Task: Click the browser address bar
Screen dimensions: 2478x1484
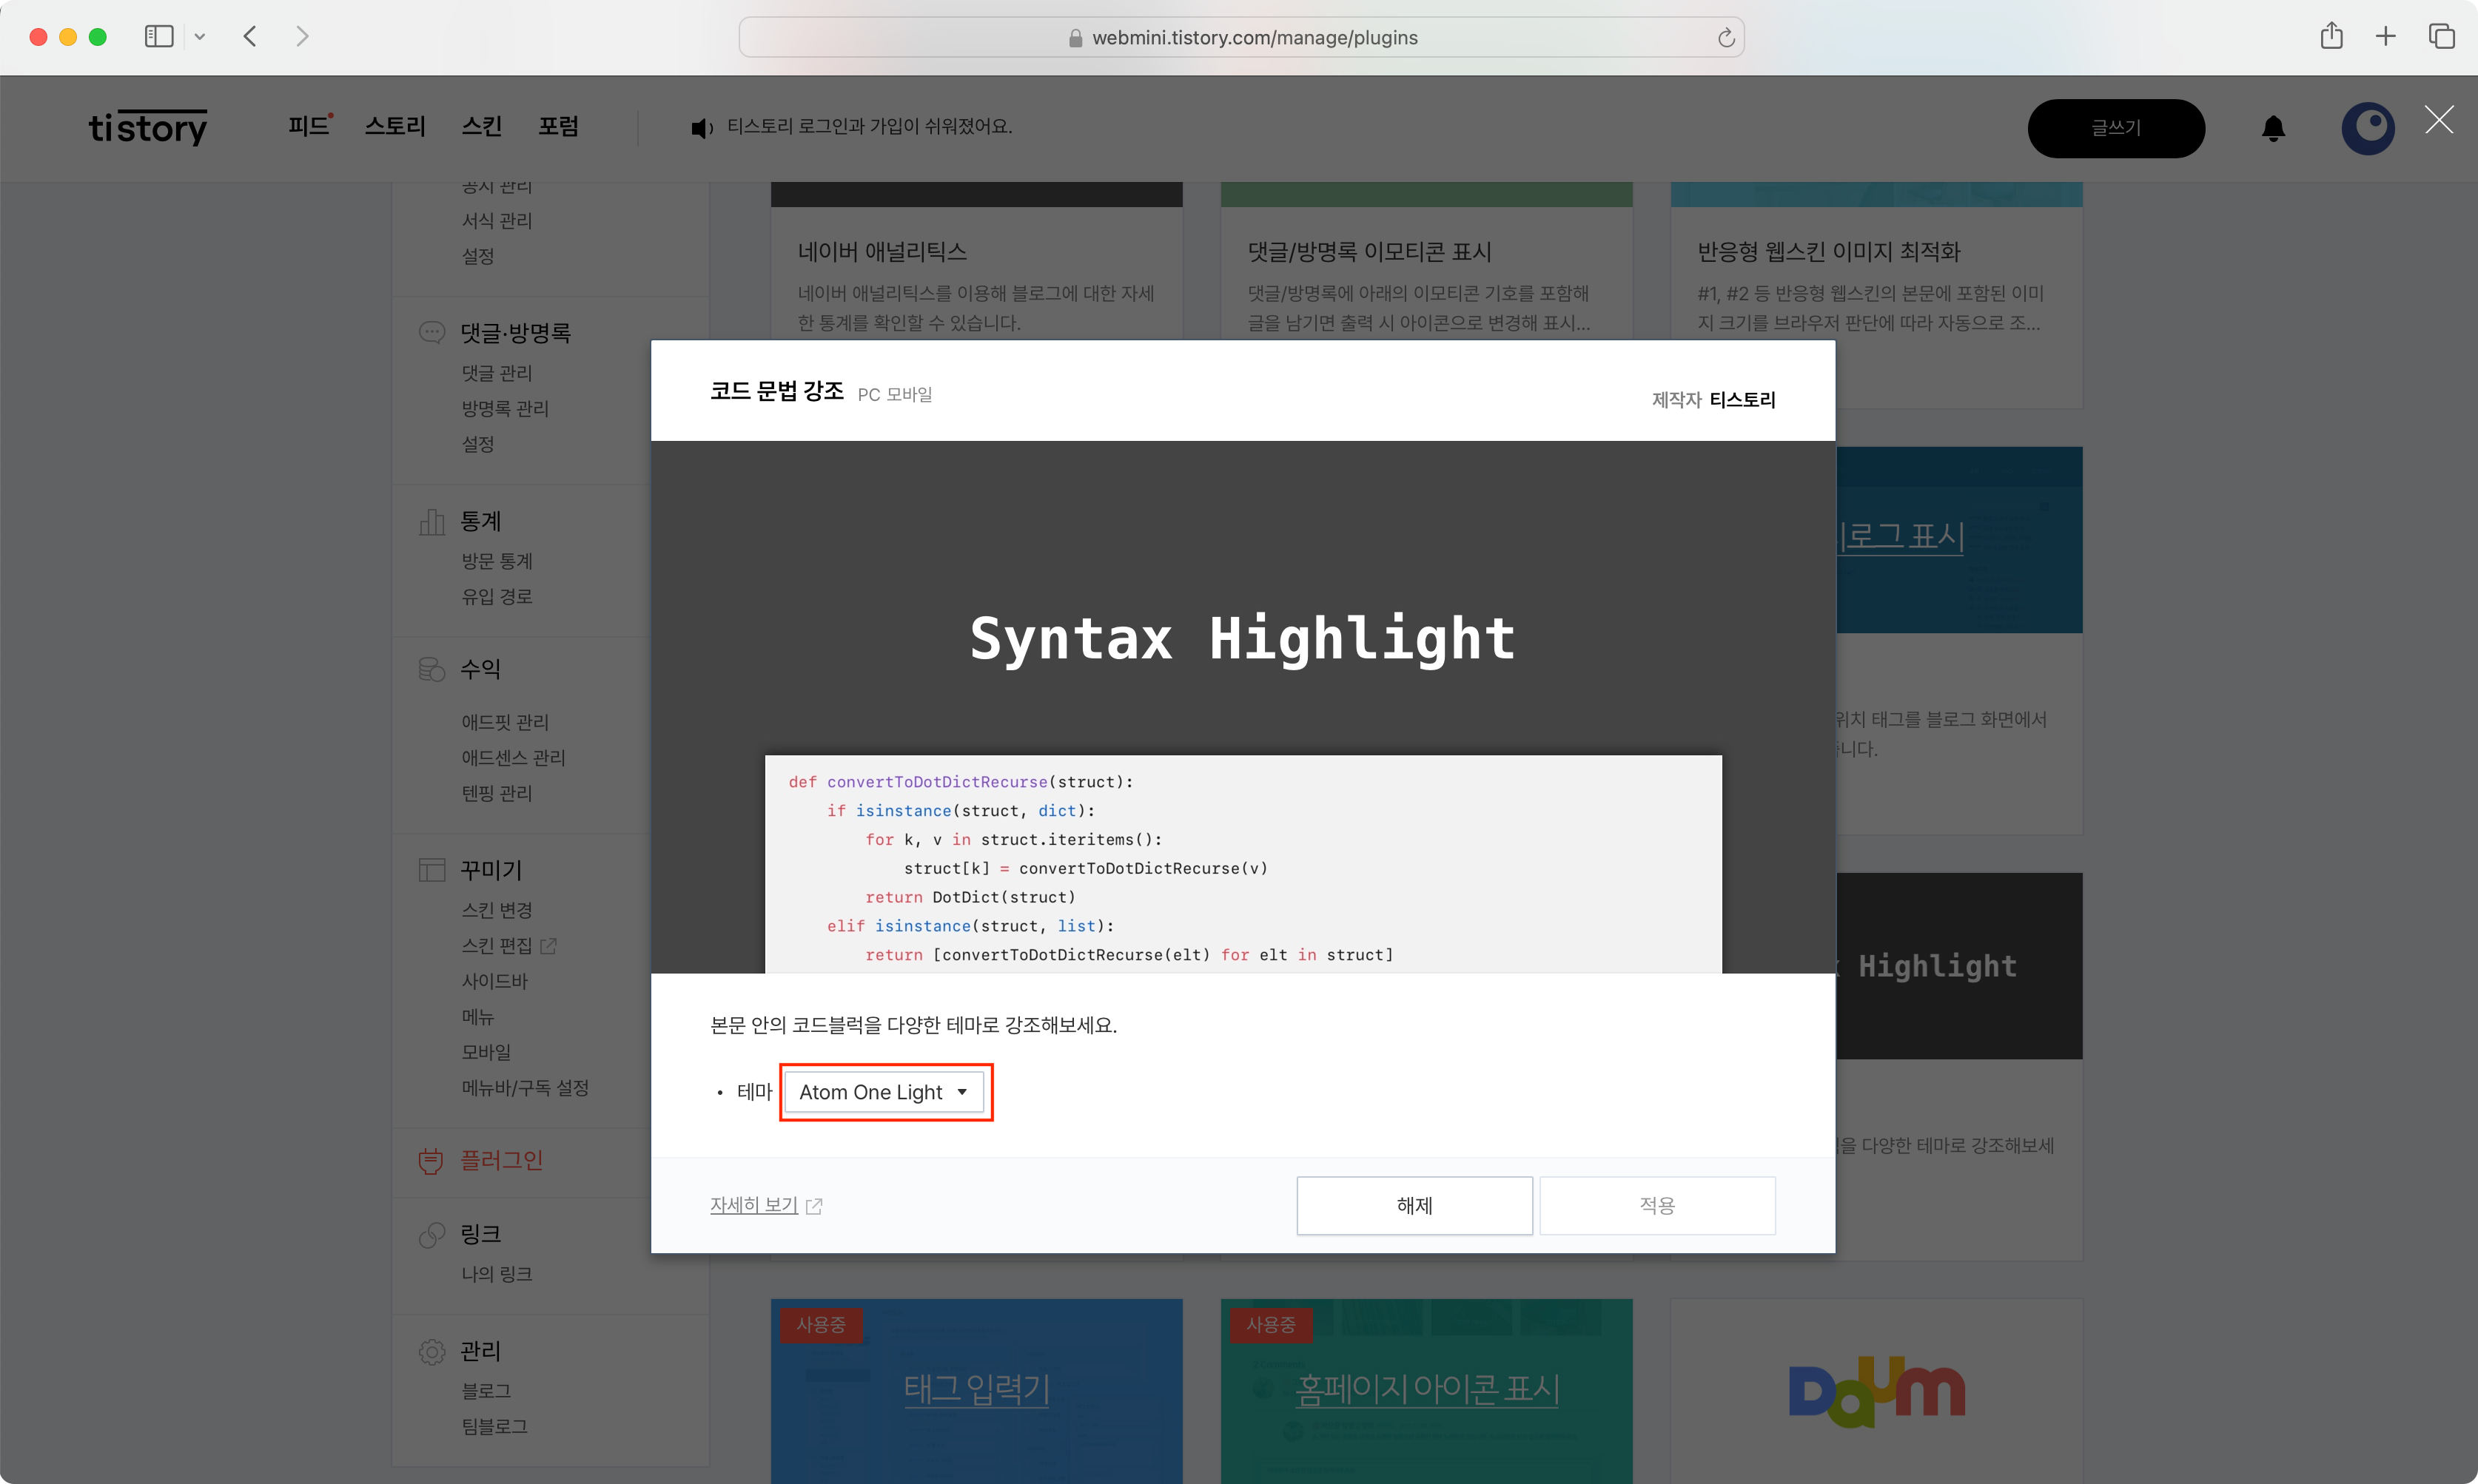Action: tap(1240, 38)
